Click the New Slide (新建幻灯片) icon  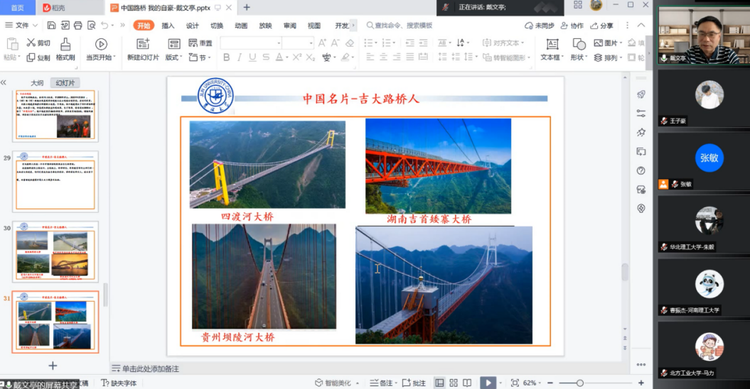(143, 44)
